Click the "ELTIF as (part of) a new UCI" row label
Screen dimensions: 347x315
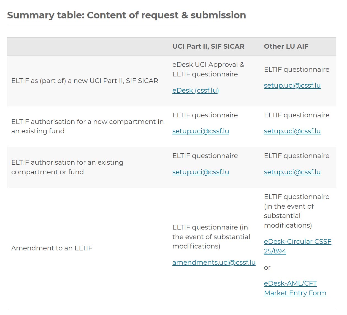click(85, 81)
